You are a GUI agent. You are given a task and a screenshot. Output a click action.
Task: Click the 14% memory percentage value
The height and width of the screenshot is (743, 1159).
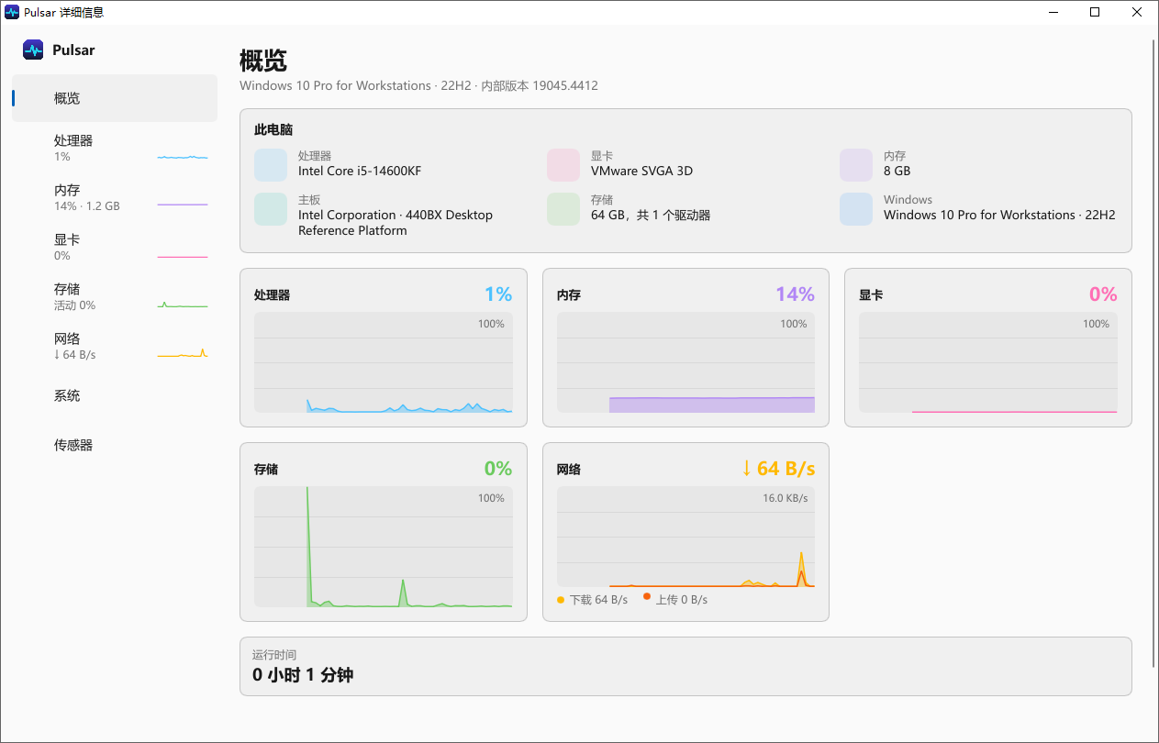[x=795, y=294]
